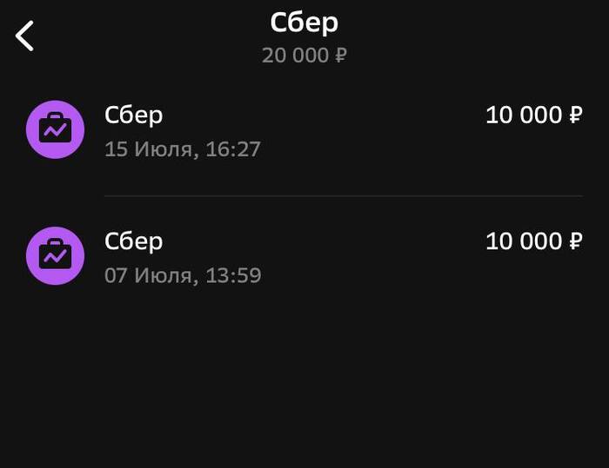Select the 20 000 ₽ total under the title
Viewport: 609px width, 468px height.
pyautogui.click(x=304, y=55)
